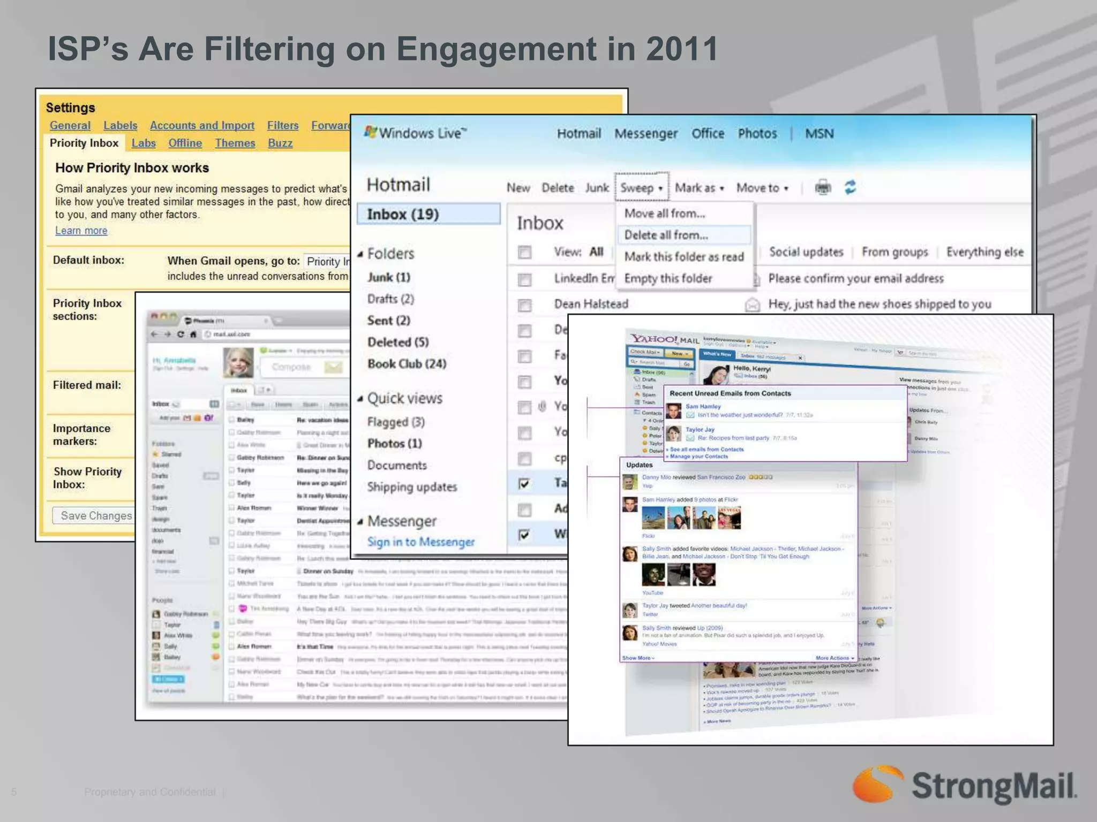Check the 'Ad' message checkbox in Hotmail
The image size is (1097, 822).
(525, 509)
